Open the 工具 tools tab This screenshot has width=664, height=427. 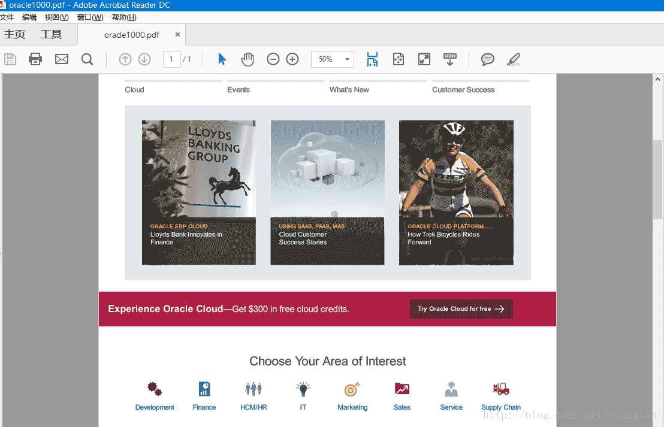point(52,34)
